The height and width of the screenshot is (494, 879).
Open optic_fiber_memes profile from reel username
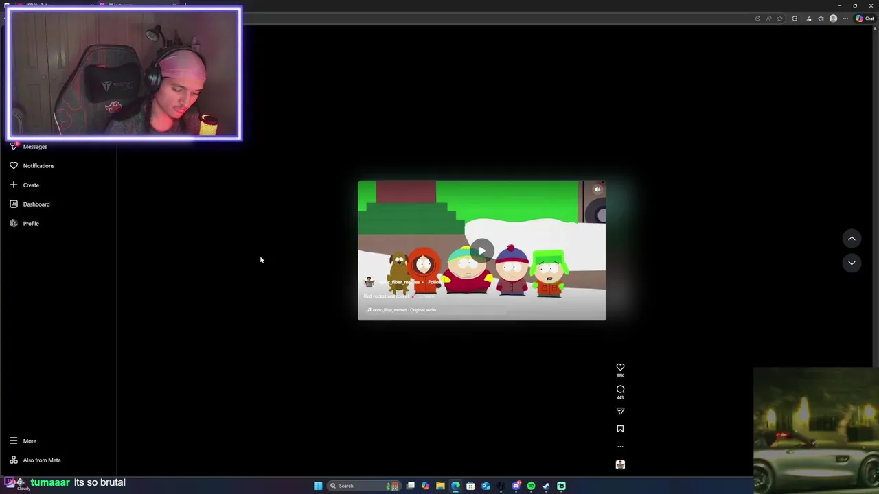point(400,282)
